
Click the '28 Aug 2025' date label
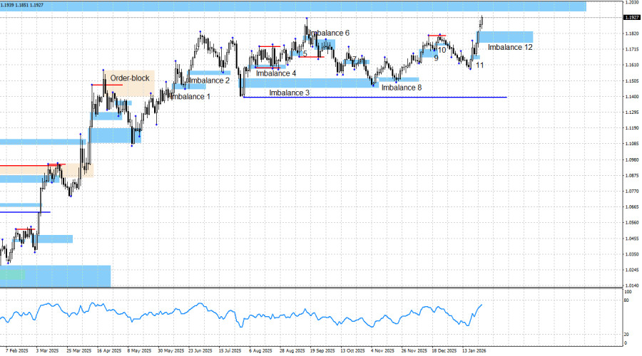(x=292, y=351)
